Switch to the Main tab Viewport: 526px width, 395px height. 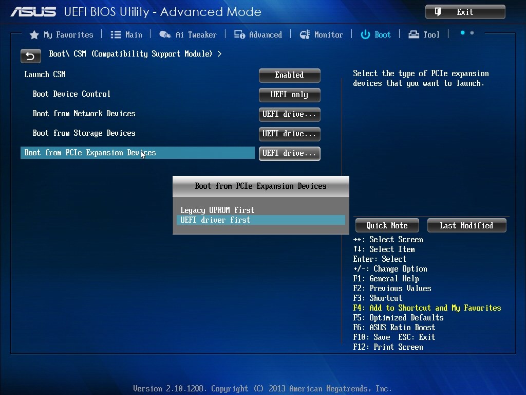tap(126, 34)
